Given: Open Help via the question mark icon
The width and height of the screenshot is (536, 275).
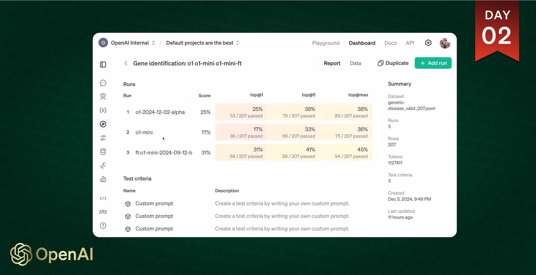Looking at the screenshot, I should (x=103, y=226).
